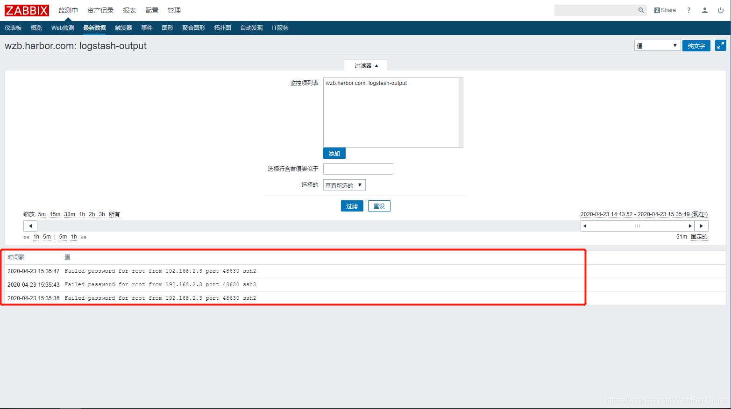
Task: Select wzb.harbor.com: logstash-output in item list
Action: point(366,83)
